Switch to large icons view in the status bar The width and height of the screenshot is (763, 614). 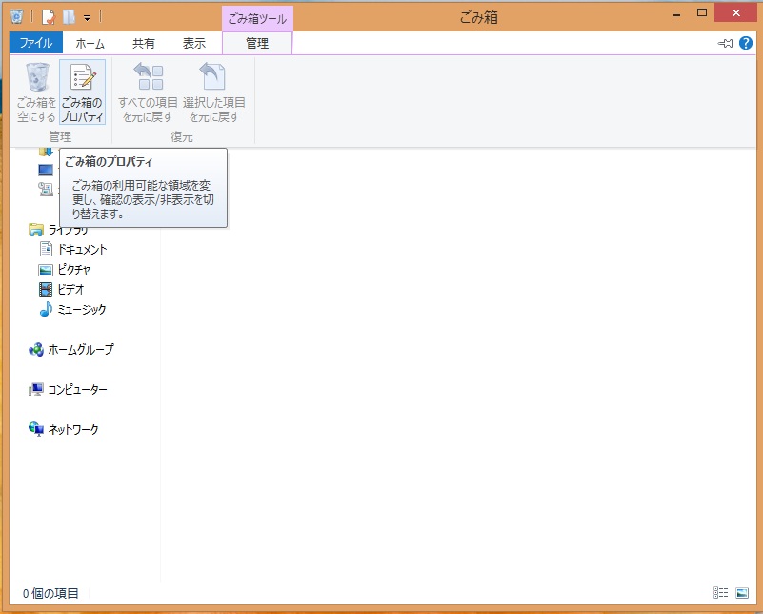742,593
